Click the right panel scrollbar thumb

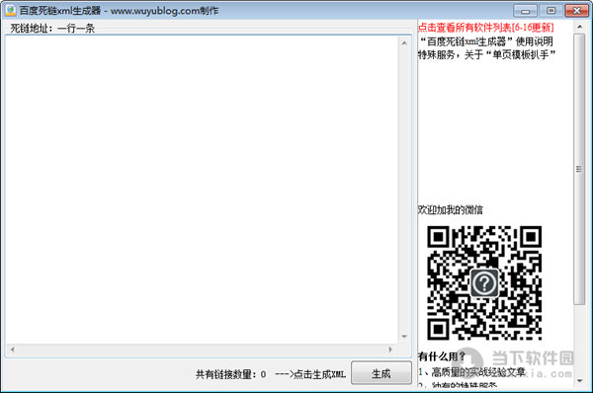(x=579, y=169)
